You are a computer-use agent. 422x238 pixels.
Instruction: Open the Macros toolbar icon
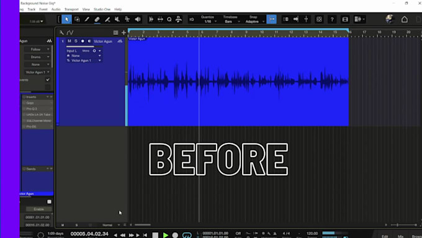pyautogui.click(x=179, y=19)
